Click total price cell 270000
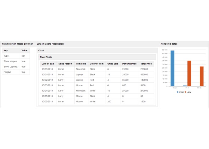Image resolution: width=209 pixels, height=149 pixels. pos(146,91)
